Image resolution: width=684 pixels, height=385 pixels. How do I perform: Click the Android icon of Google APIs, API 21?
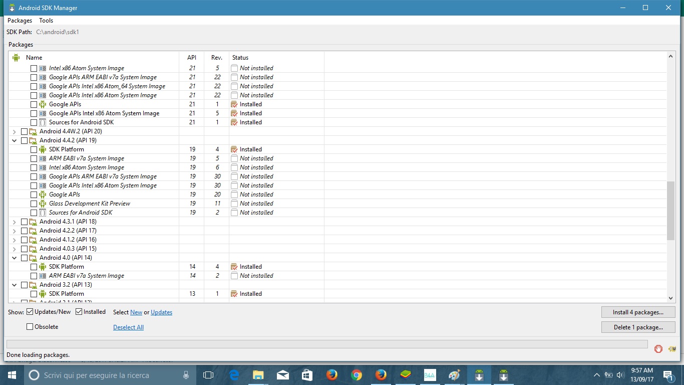click(x=43, y=104)
